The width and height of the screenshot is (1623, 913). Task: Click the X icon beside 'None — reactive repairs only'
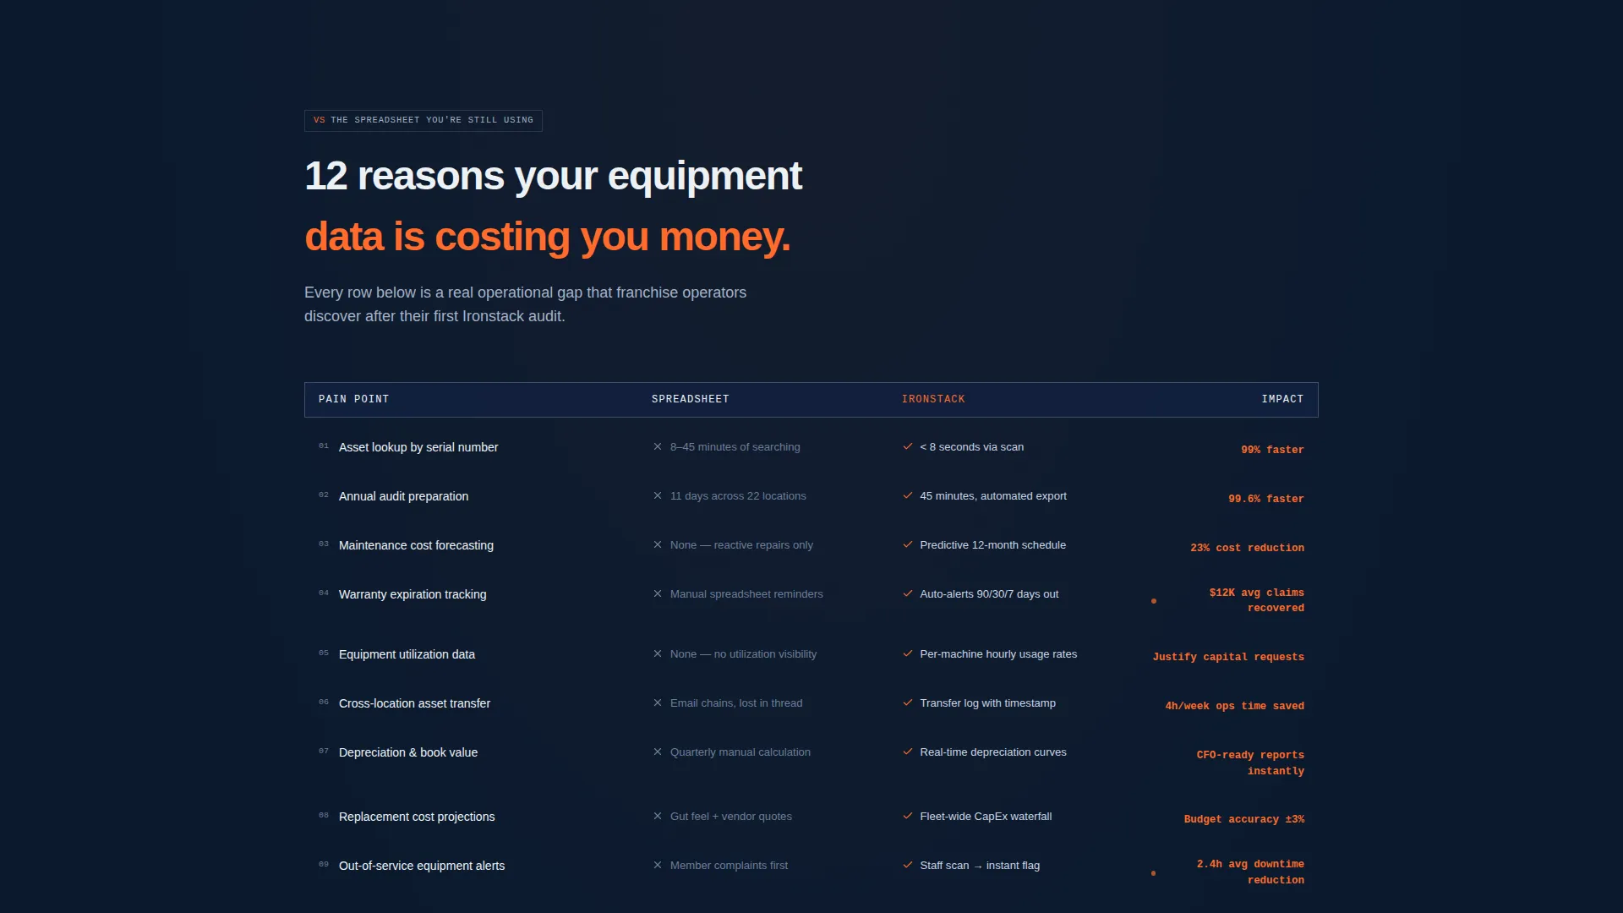pos(658,544)
